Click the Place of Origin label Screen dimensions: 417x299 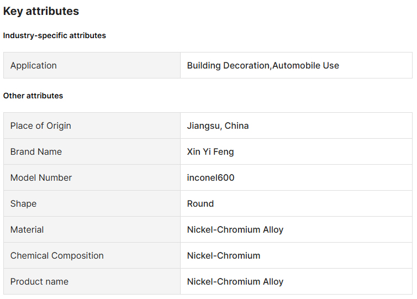coord(40,125)
